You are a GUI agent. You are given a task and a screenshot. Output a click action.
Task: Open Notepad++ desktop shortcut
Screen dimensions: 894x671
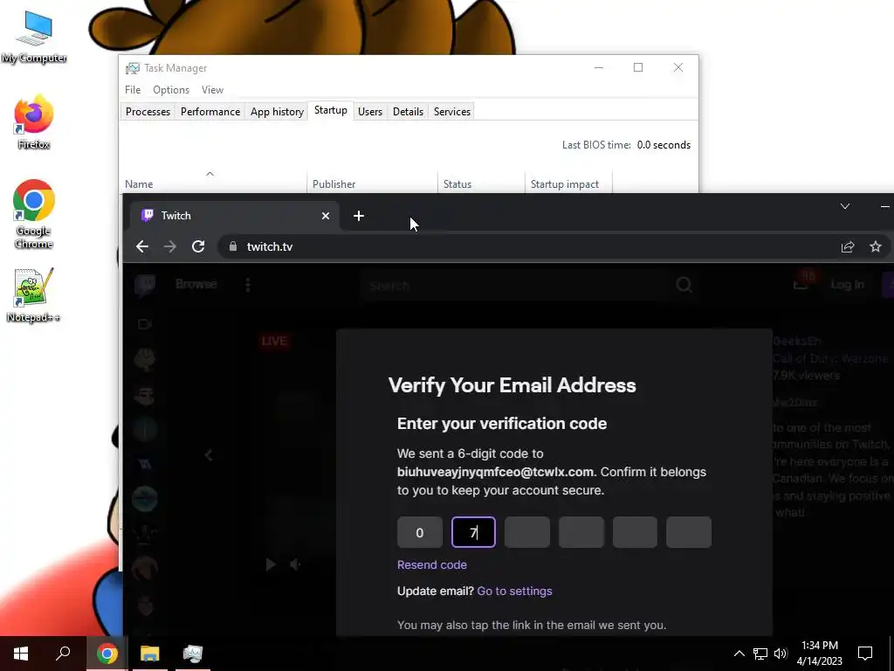[34, 295]
